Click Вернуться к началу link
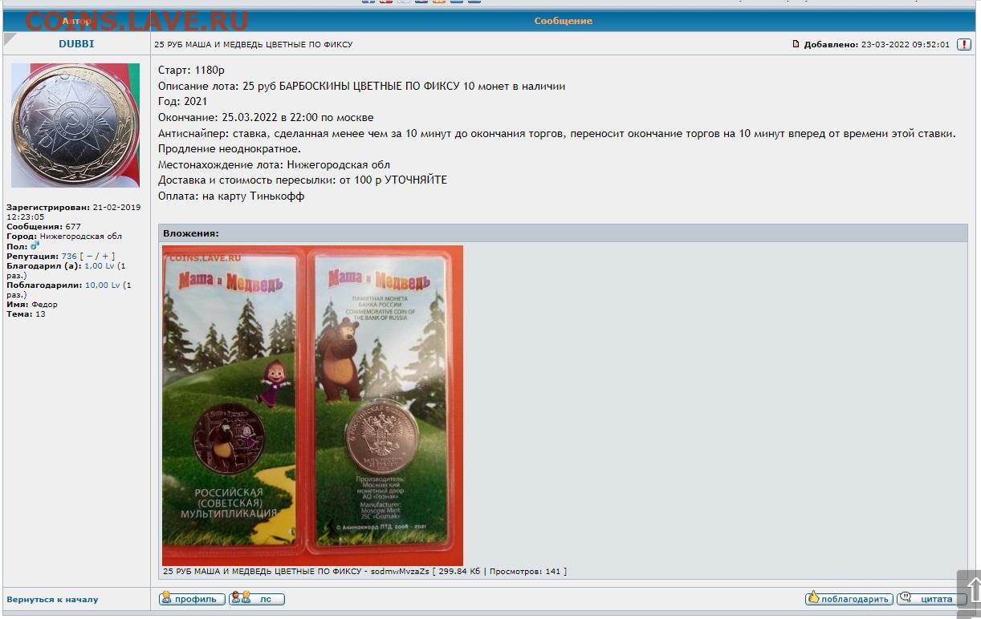The image size is (981, 619). pos(52,600)
